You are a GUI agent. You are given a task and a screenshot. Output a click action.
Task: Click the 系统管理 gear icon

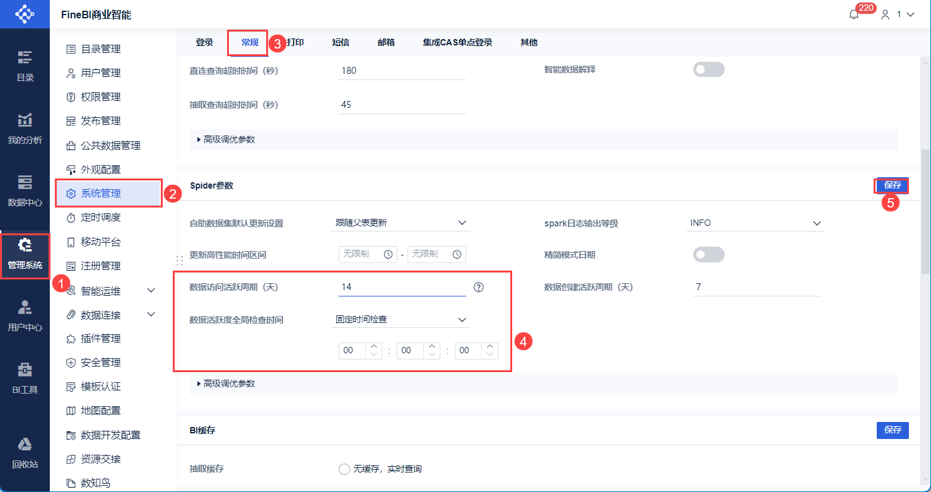(x=71, y=194)
